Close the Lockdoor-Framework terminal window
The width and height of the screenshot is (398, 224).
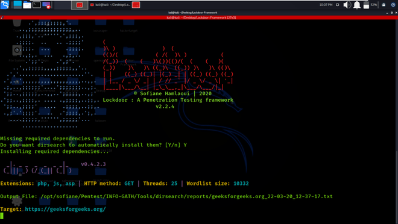(396, 13)
